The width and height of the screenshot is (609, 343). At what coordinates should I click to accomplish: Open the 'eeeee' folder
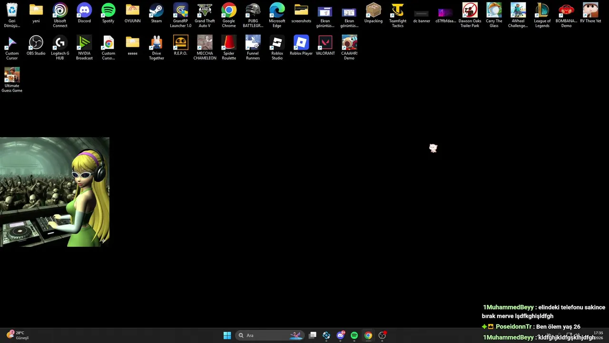coord(132,45)
